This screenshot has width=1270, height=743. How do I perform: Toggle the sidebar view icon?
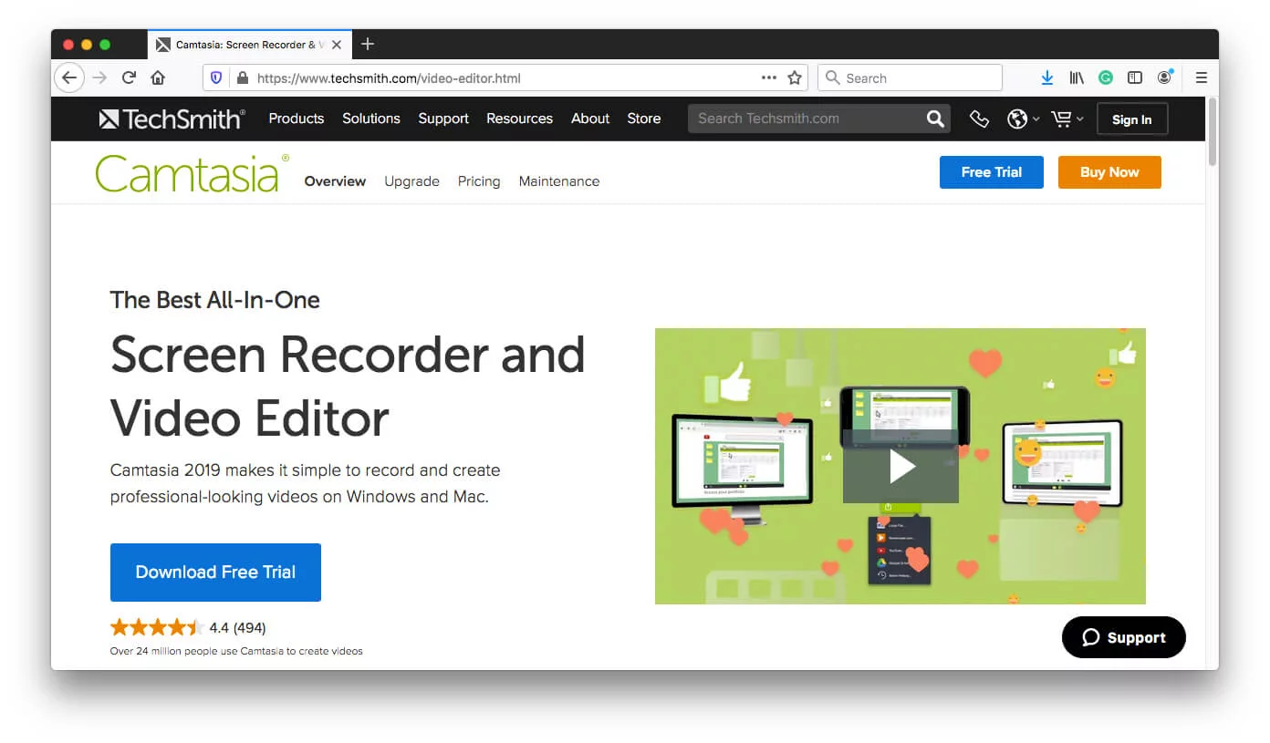(x=1135, y=78)
